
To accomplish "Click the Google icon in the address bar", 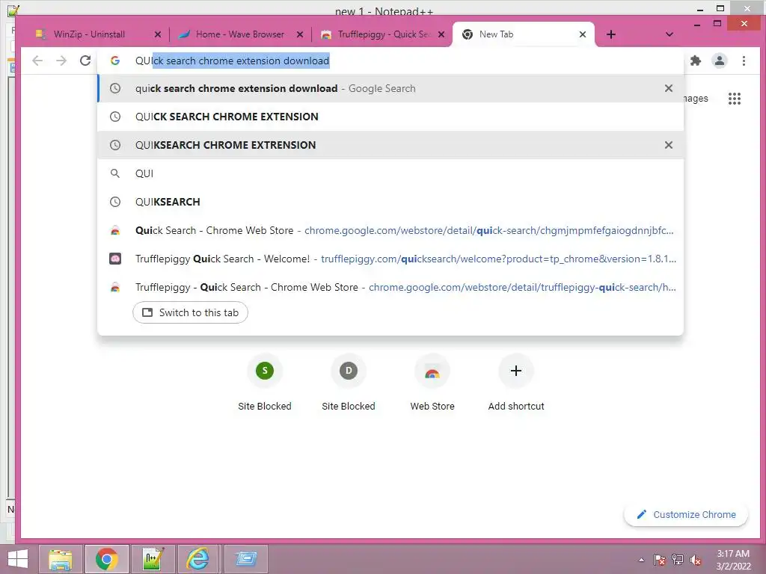I will point(114,61).
